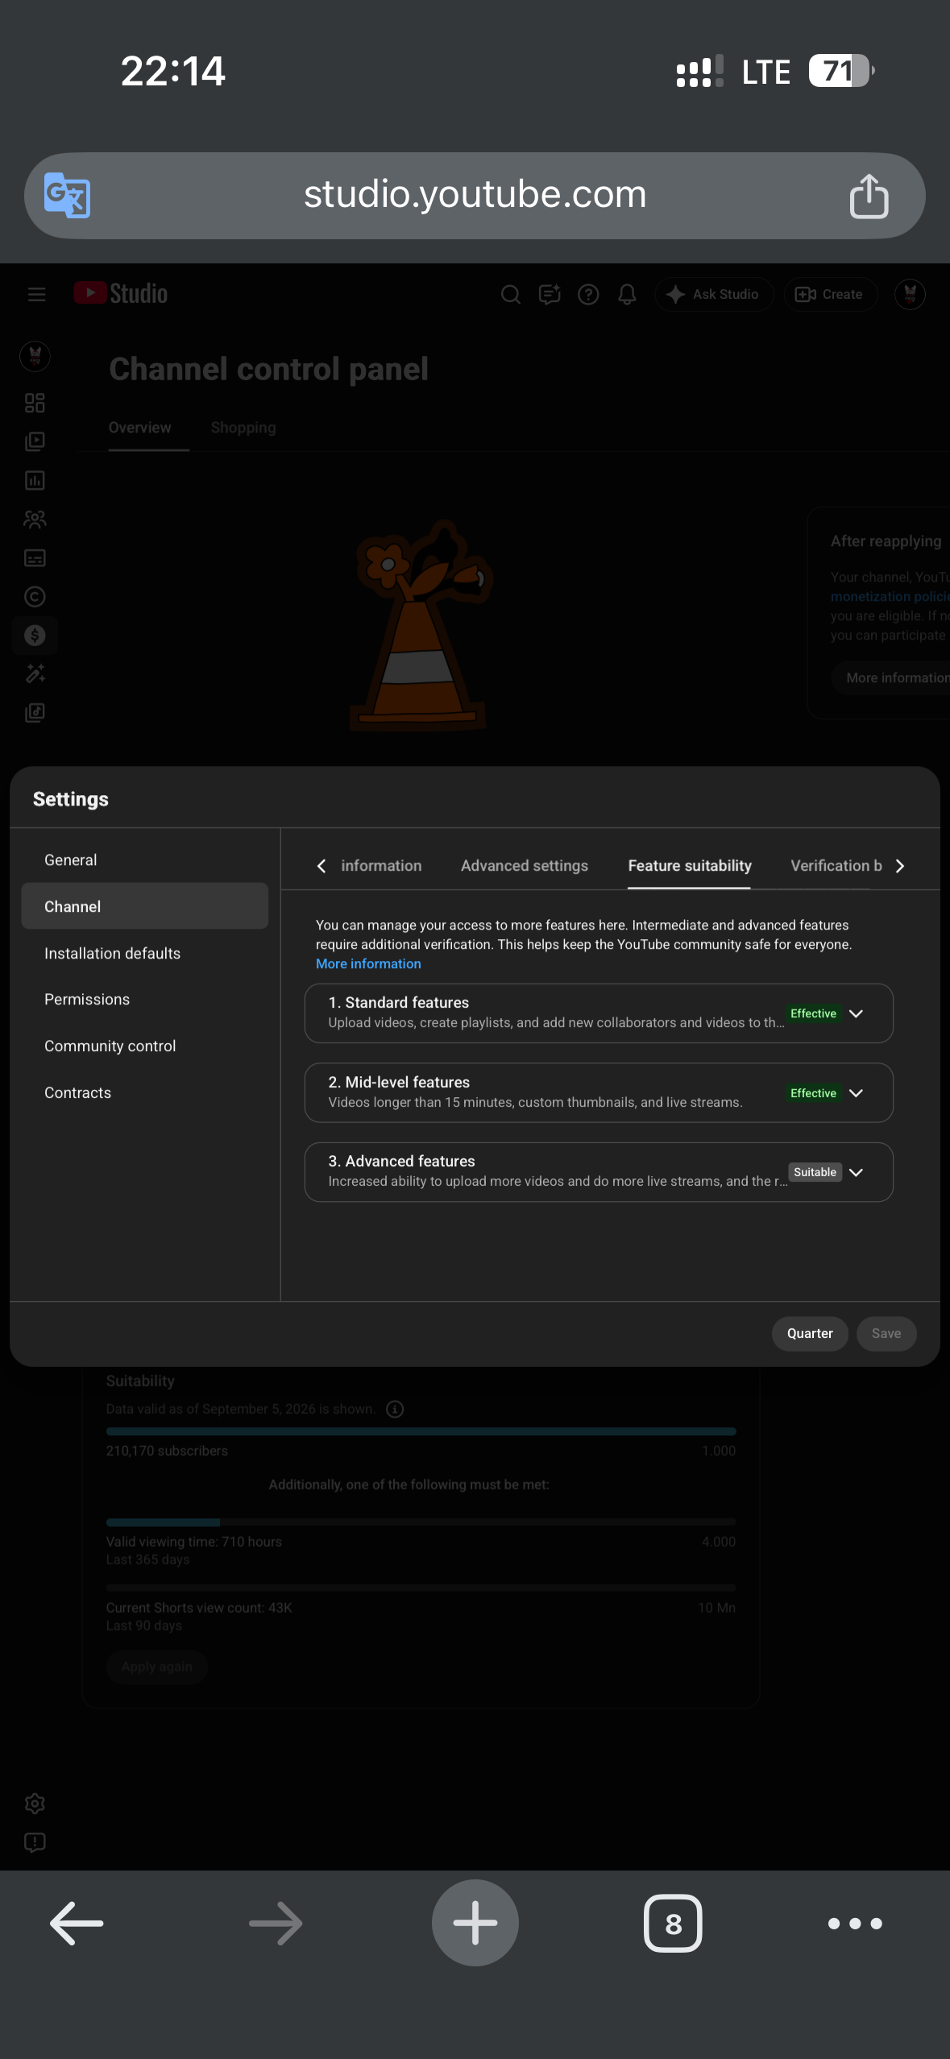Select Installation defaults in Settings
The width and height of the screenshot is (950, 2059).
point(144,953)
